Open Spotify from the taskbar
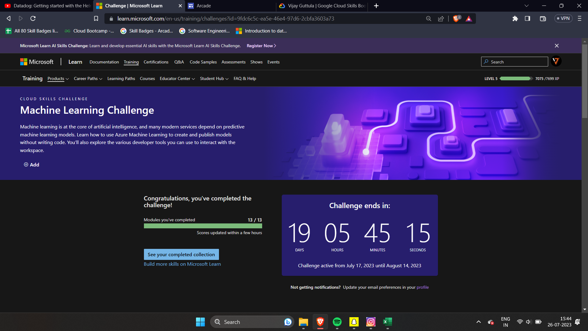Image resolution: width=588 pixels, height=331 pixels. click(337, 322)
